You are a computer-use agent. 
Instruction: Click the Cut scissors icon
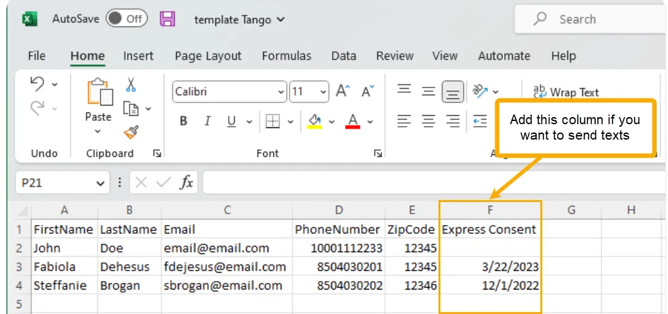tap(131, 84)
